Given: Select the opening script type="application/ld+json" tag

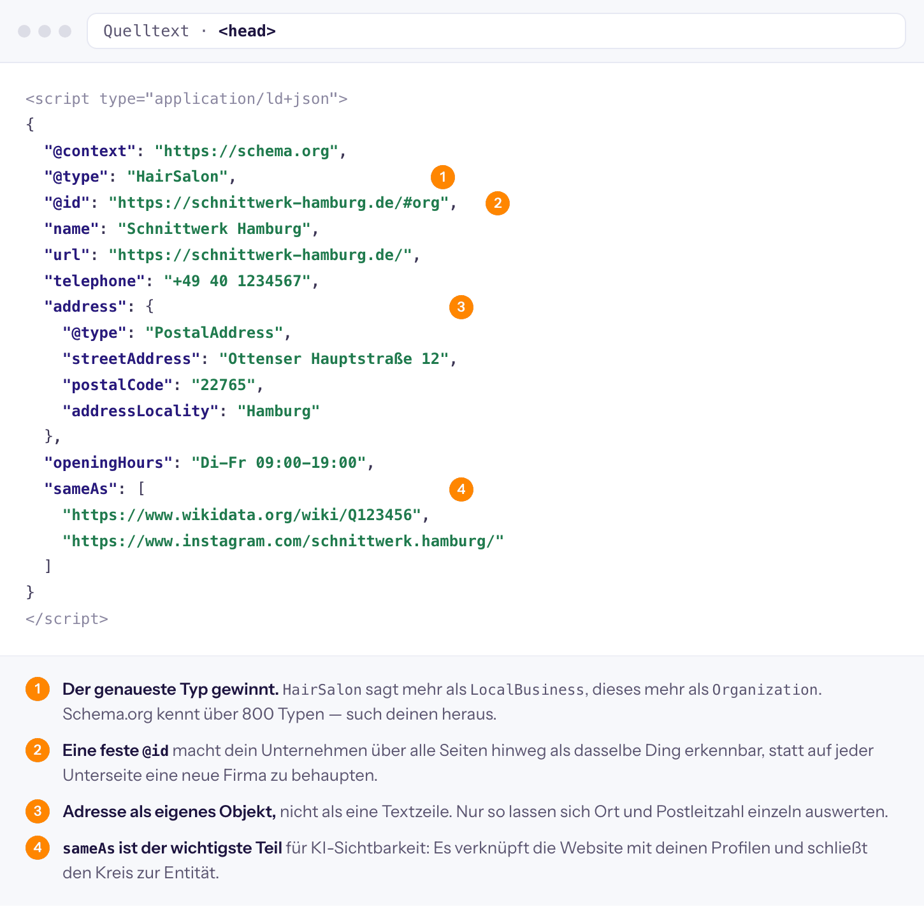Looking at the screenshot, I should pyautogui.click(x=187, y=99).
